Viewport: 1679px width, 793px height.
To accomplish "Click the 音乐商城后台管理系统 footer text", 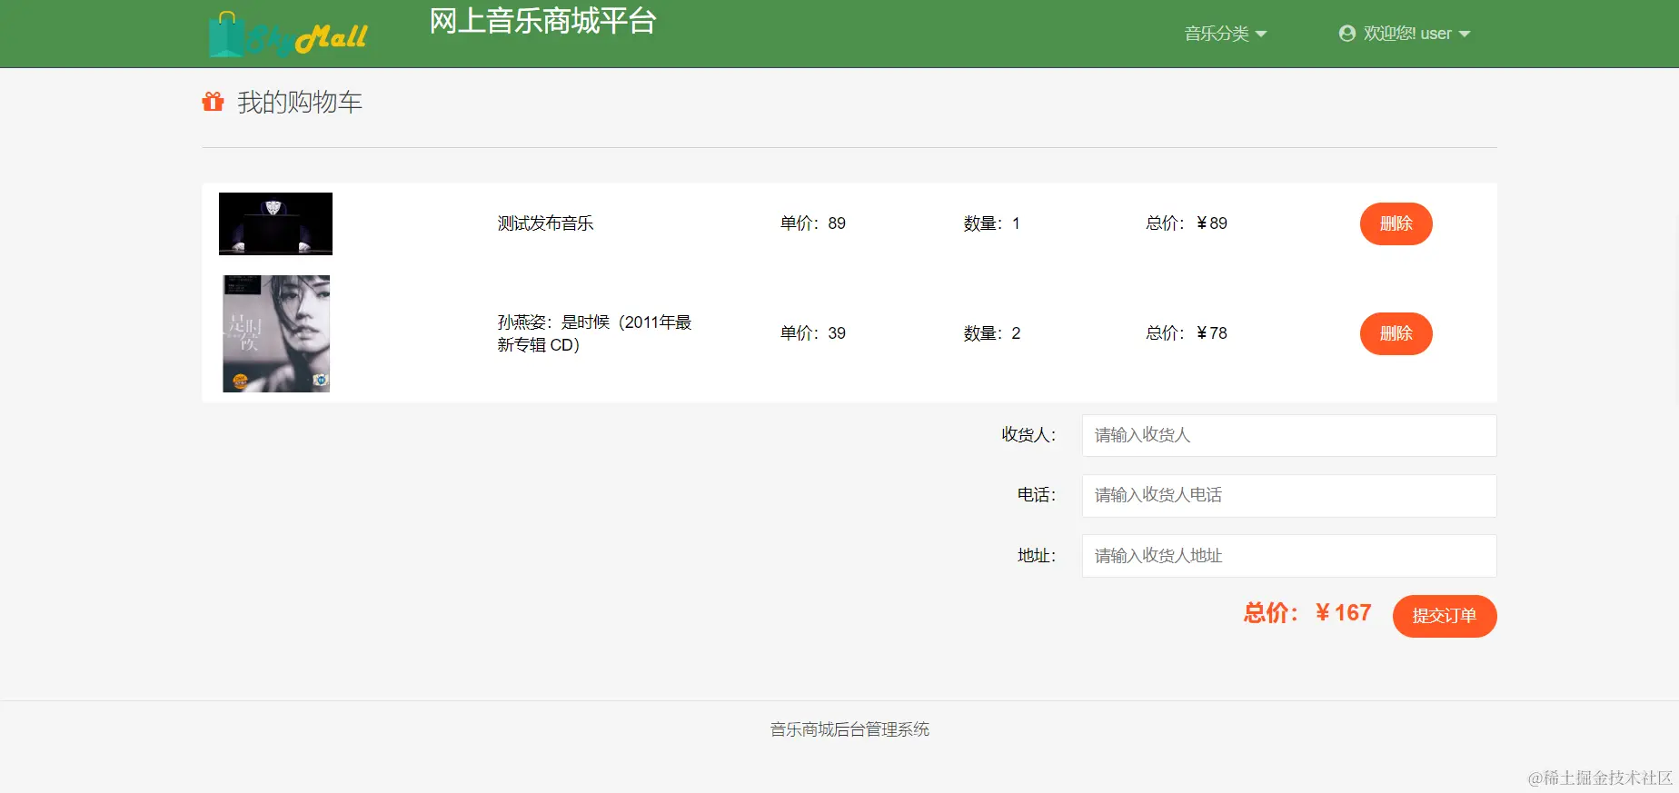I will [849, 729].
